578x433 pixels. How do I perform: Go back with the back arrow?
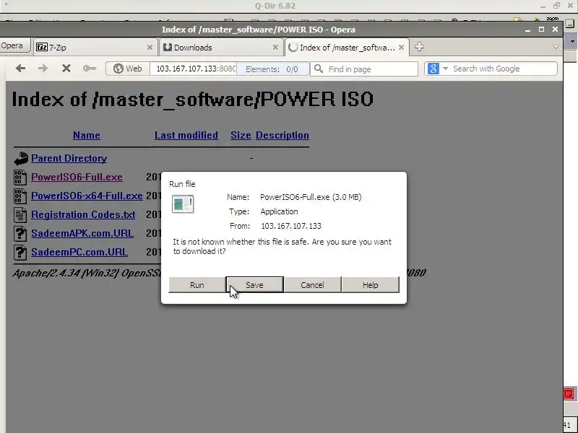click(21, 69)
